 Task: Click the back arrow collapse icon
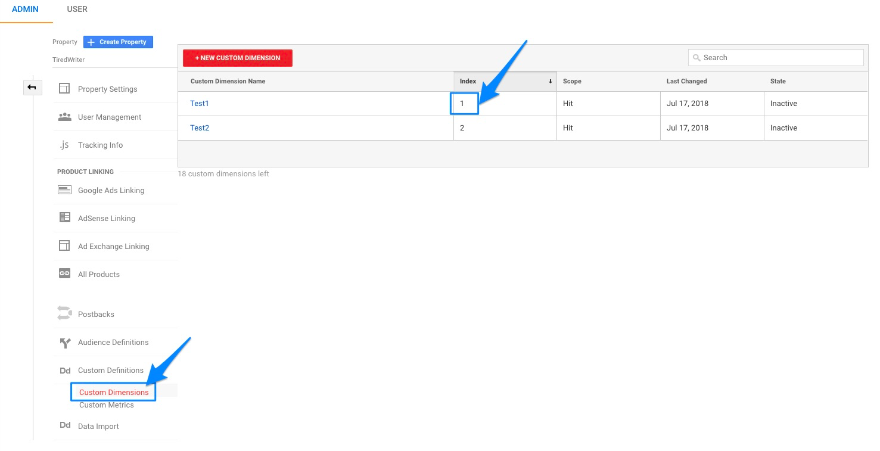pyautogui.click(x=32, y=88)
